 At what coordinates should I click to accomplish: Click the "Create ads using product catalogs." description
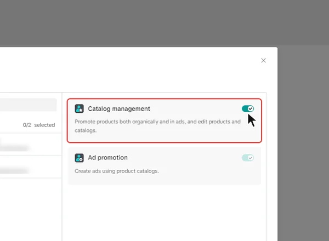(x=117, y=171)
